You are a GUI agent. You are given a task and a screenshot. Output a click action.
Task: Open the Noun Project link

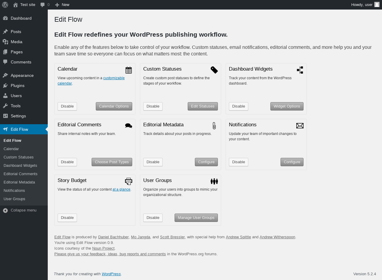[103, 248]
